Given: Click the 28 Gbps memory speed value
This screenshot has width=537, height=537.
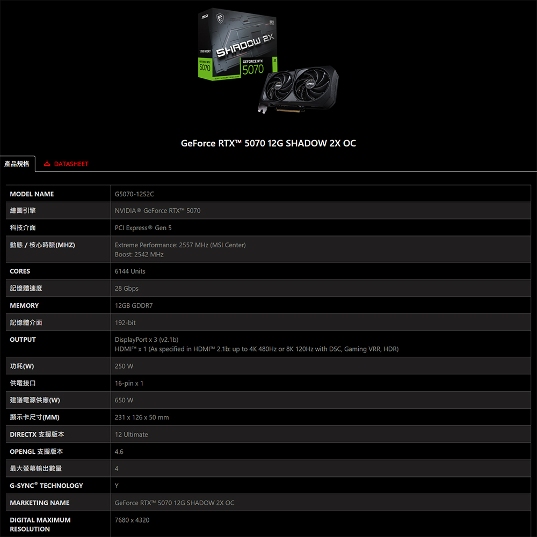Looking at the screenshot, I should [x=127, y=289].
